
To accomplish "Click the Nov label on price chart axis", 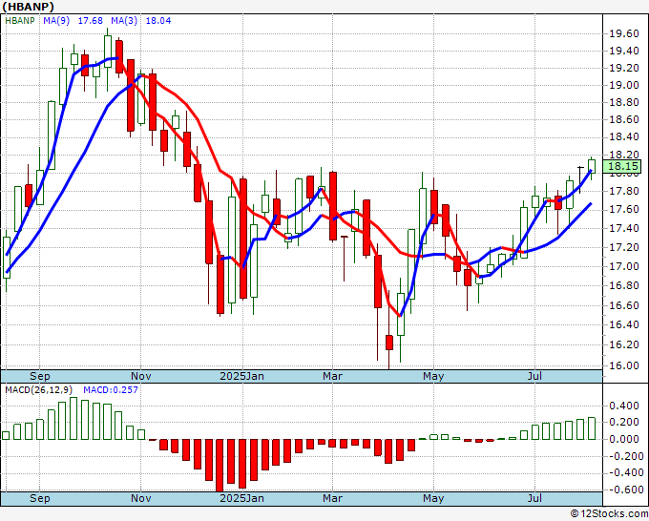I will (140, 376).
